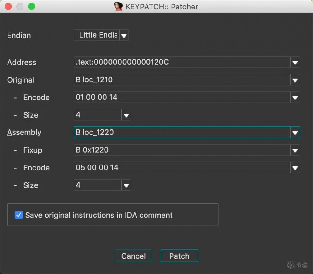Screen dimensions: 313x274
Task: Expand the patched Size dropdown
Action: [x=126, y=185]
